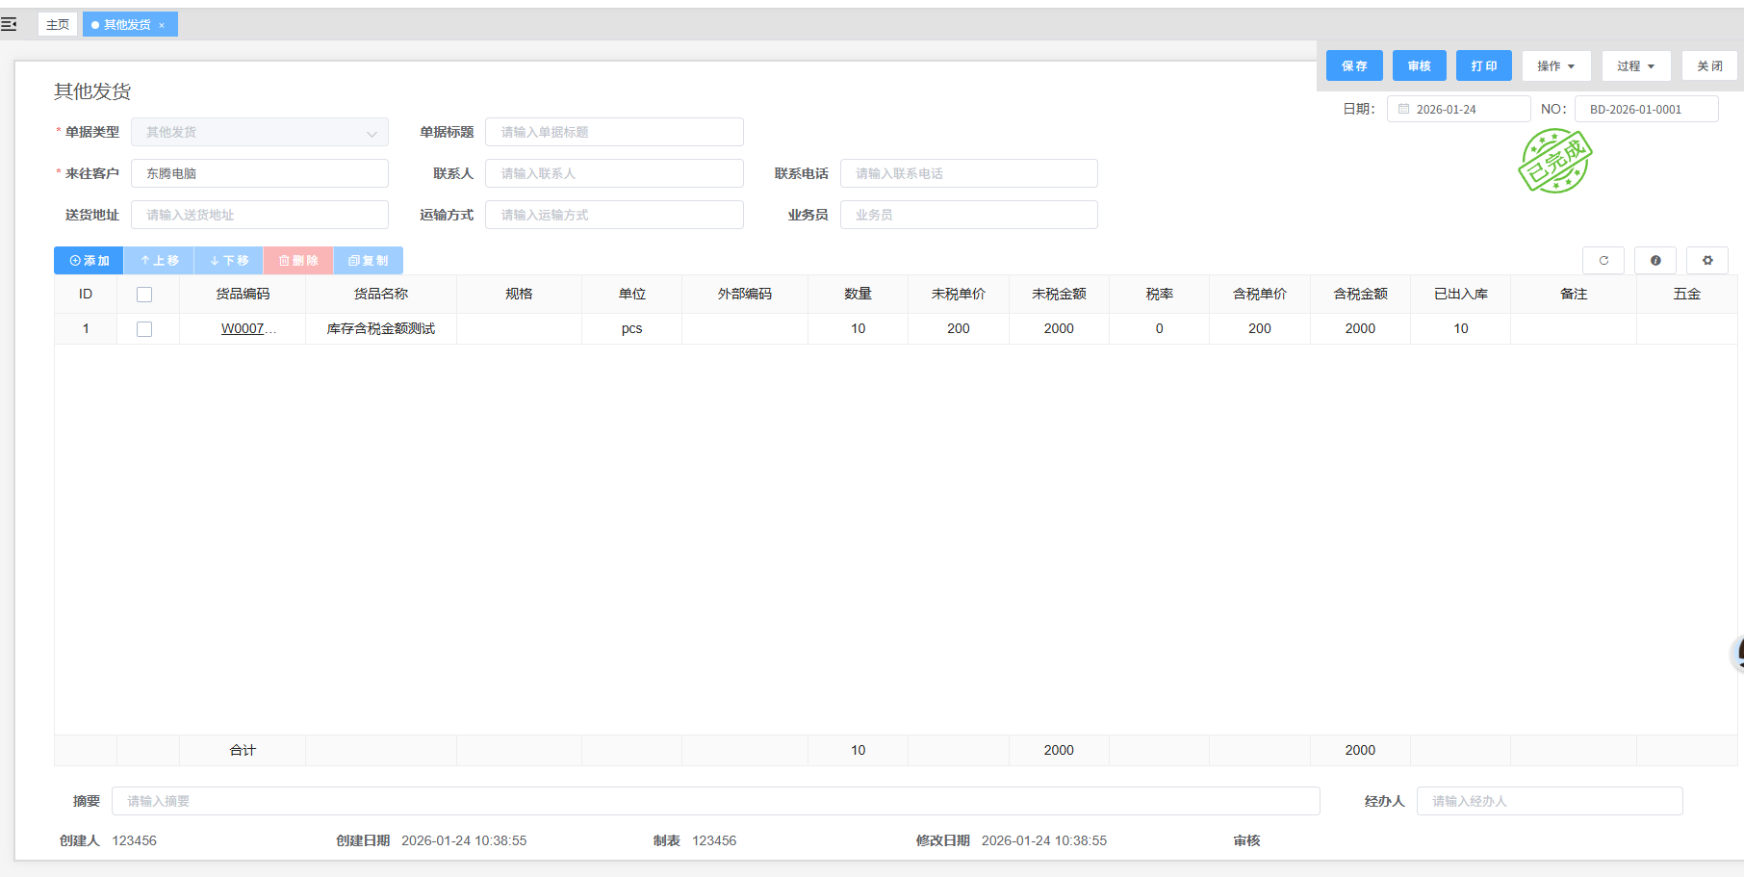Click the green 已完成 stamp
The width and height of the screenshot is (1744, 877).
point(1554,162)
